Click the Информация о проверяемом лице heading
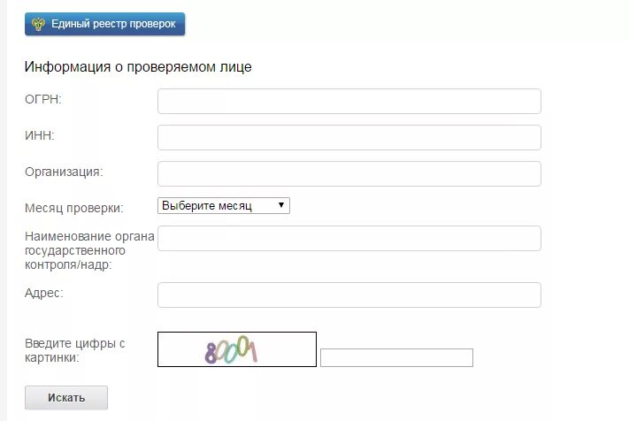Image resolution: width=629 pixels, height=421 pixels. tap(138, 67)
